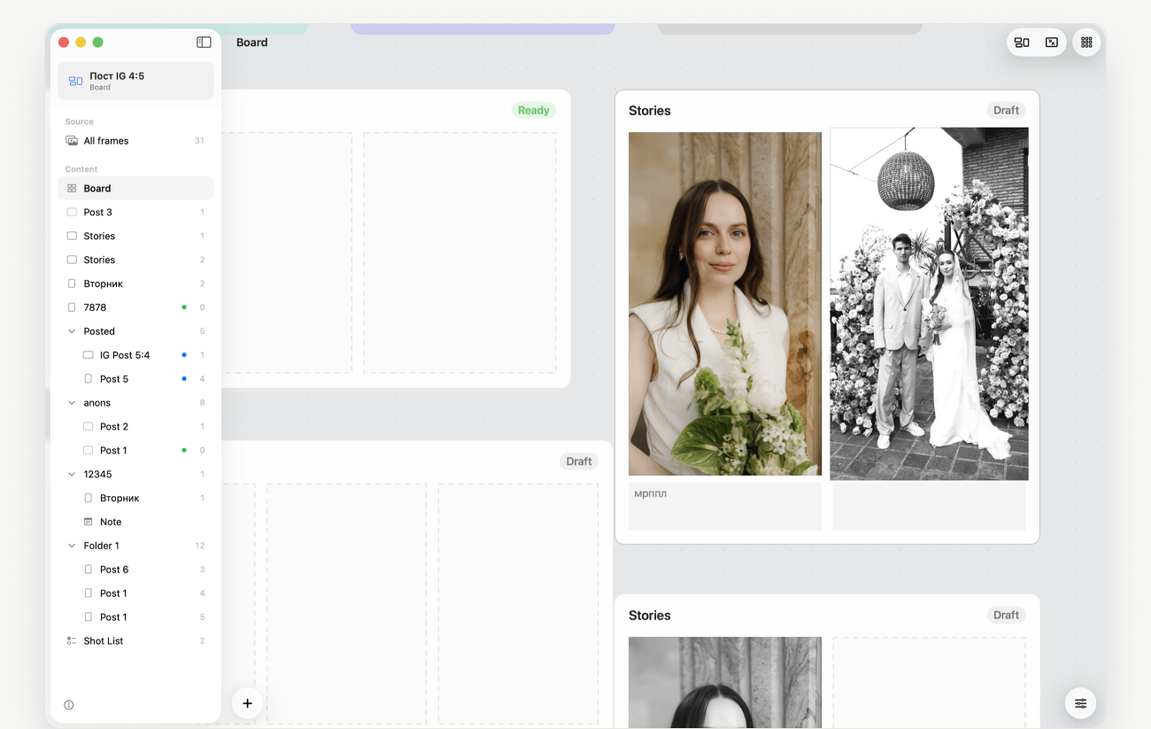Open Draft status on top Stories card
Viewport: 1151px width, 729px height.
pyautogui.click(x=1006, y=111)
